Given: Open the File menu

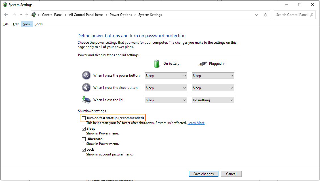Looking at the screenshot, I should (x=6, y=24).
